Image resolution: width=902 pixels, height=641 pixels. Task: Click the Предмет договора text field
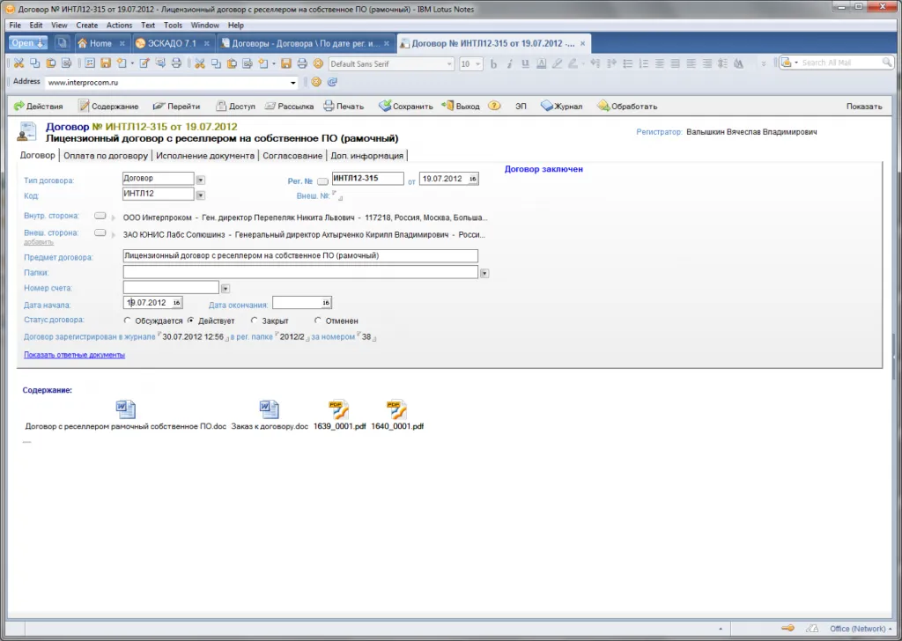299,256
